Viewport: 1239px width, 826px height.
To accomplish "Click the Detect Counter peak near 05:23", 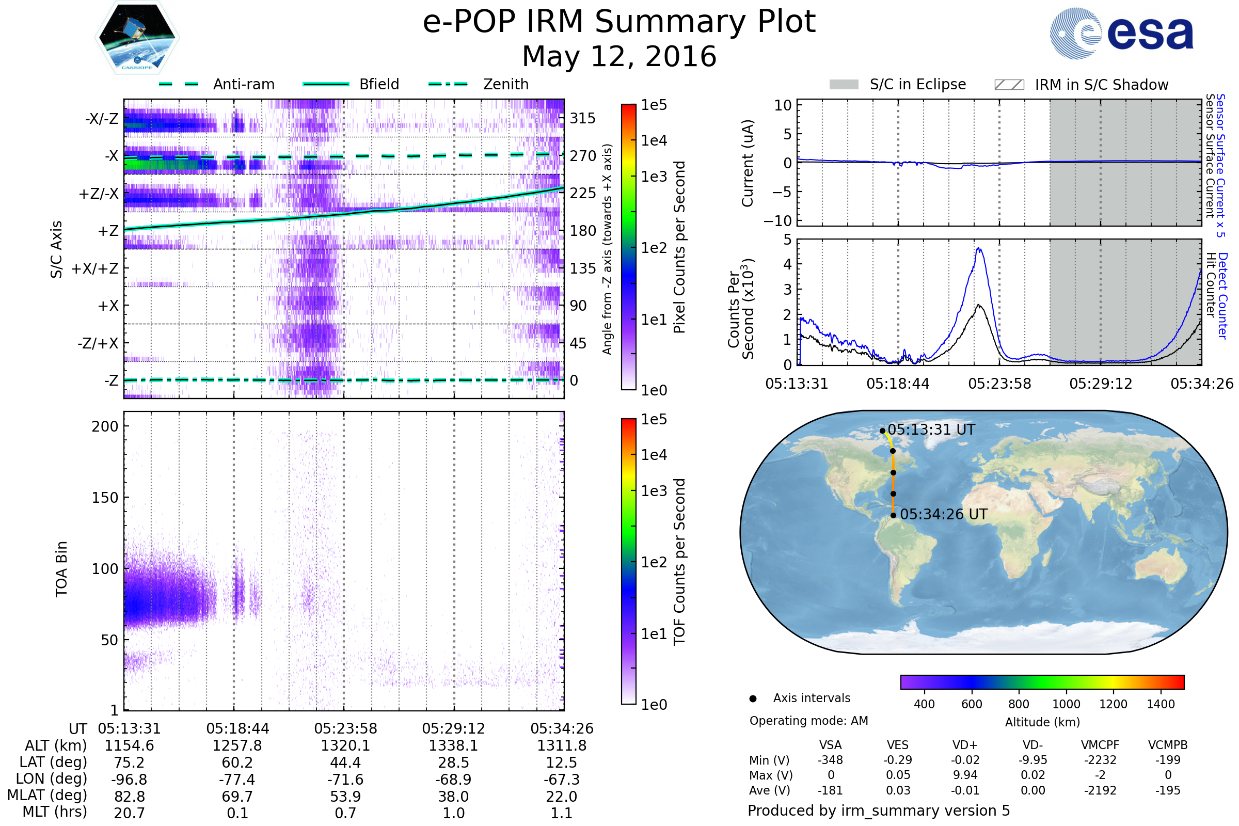I will pos(978,249).
